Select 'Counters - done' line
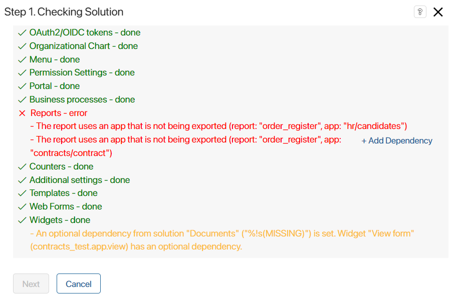Image resolution: width=459 pixels, height=295 pixels. pos(62,166)
